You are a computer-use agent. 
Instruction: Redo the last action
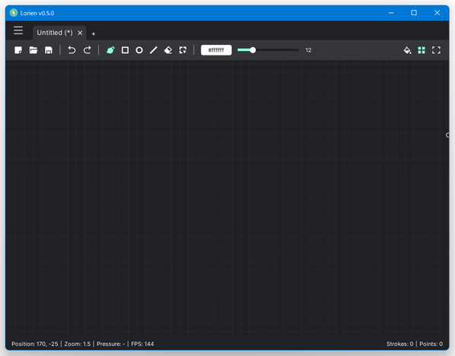click(87, 50)
